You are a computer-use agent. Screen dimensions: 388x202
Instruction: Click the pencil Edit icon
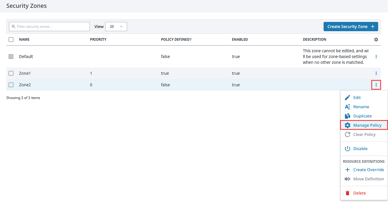(348, 98)
